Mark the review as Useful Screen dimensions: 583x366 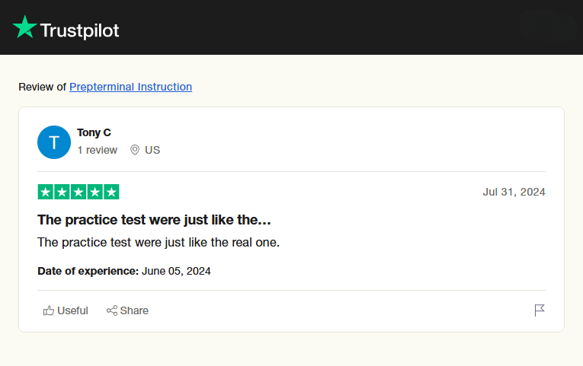coord(72,310)
